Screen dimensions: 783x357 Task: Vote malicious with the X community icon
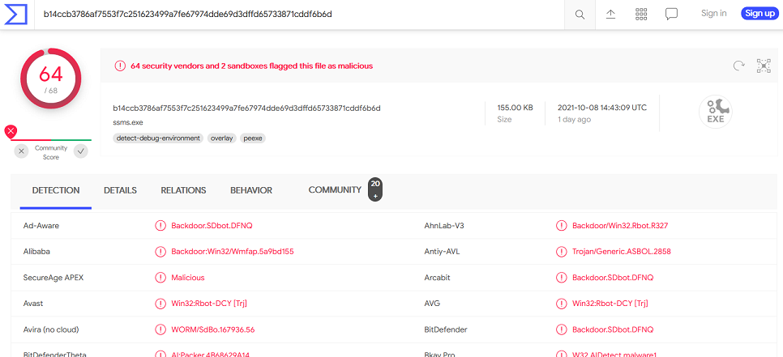(21, 151)
